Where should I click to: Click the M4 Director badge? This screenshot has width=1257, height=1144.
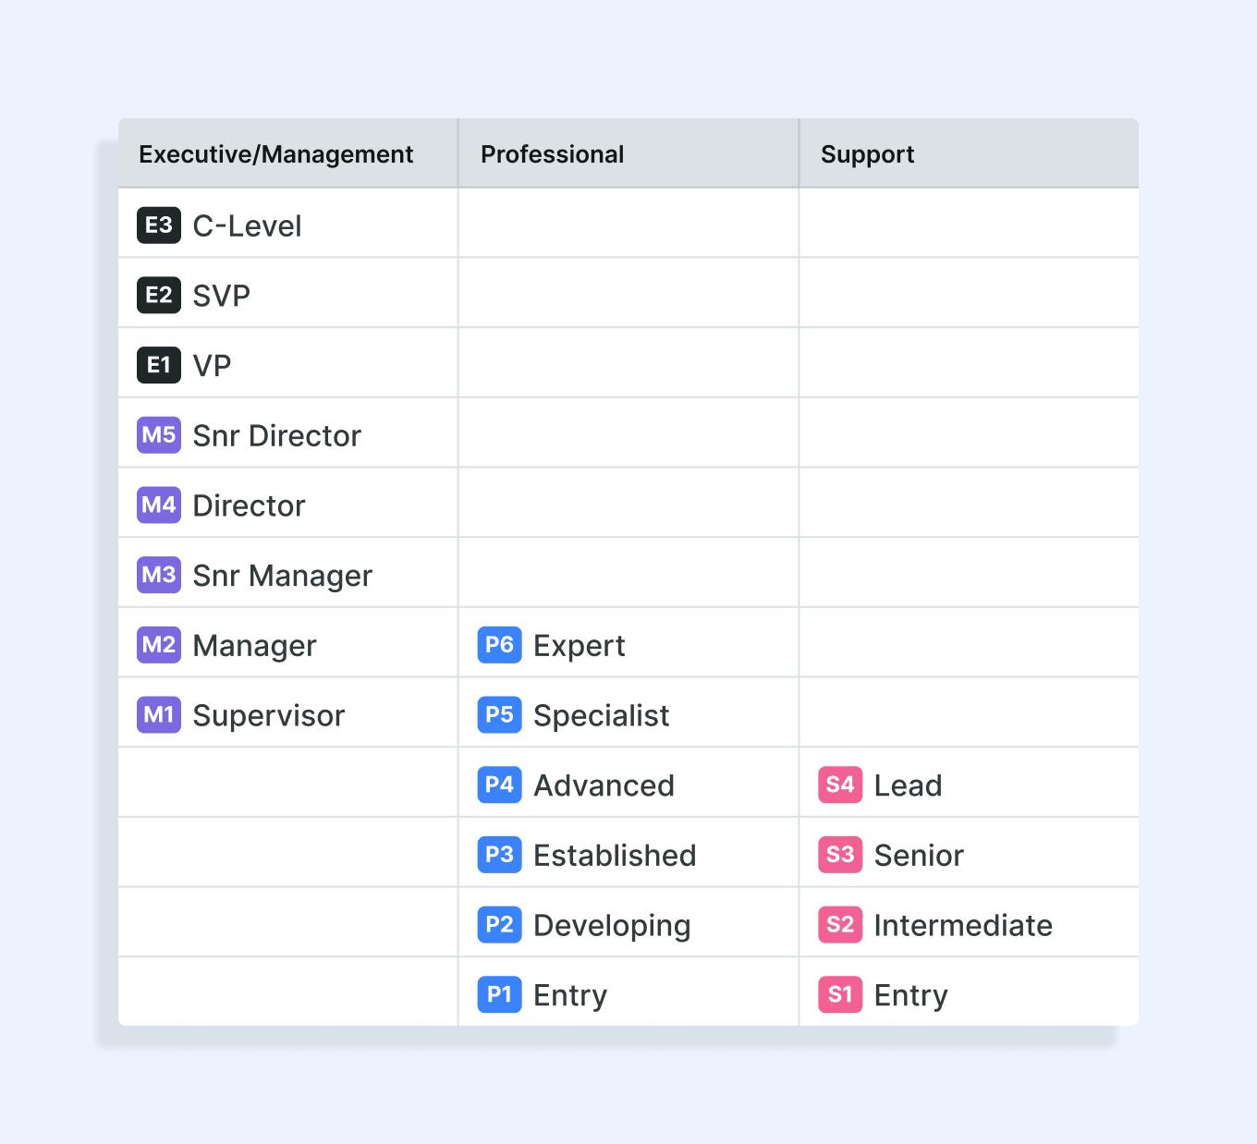[159, 505]
